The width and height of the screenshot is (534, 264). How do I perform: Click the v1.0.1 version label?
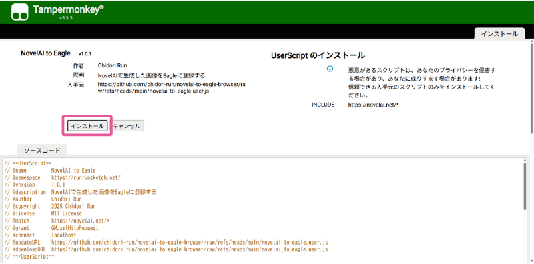[85, 54]
